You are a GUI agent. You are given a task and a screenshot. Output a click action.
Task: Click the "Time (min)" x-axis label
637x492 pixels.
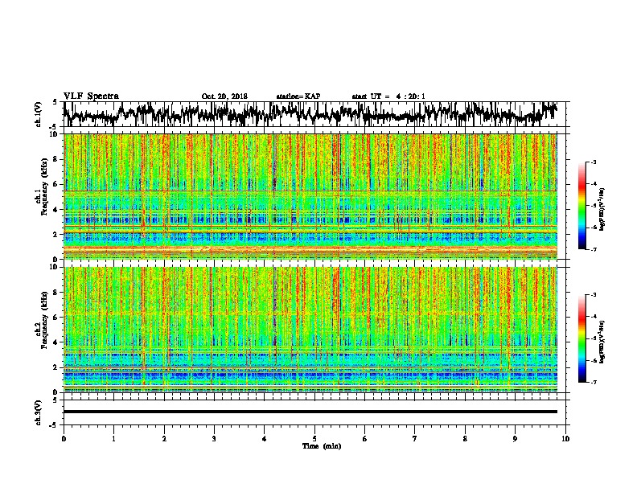click(x=322, y=446)
